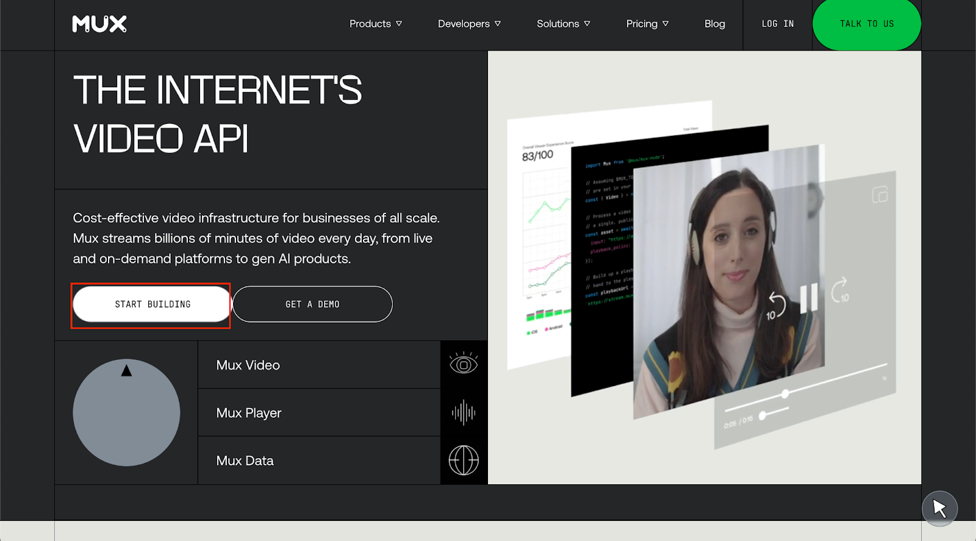Rewind 10 seconds in the video player
This screenshot has height=541, width=976.
[775, 307]
